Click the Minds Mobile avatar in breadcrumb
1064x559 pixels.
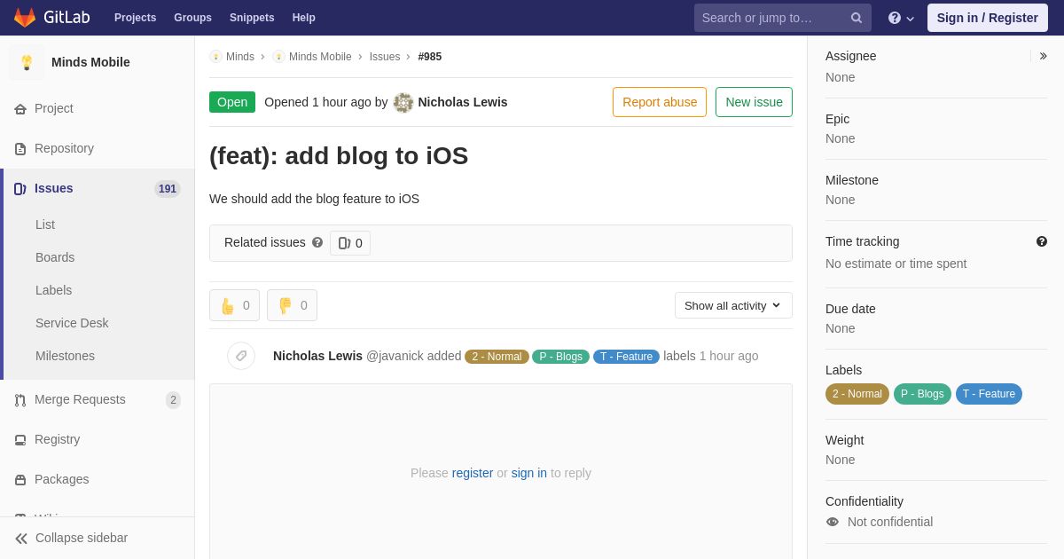pyautogui.click(x=278, y=57)
